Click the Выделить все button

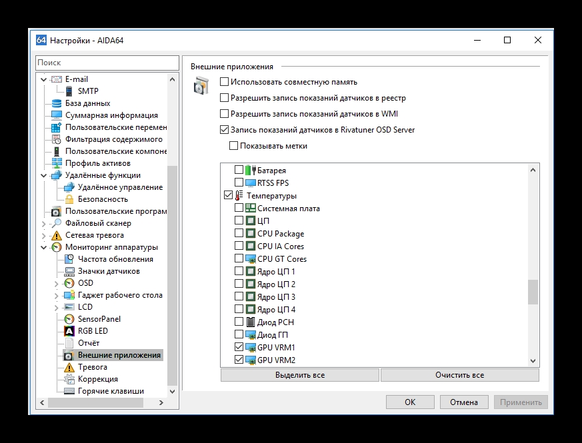(300, 375)
